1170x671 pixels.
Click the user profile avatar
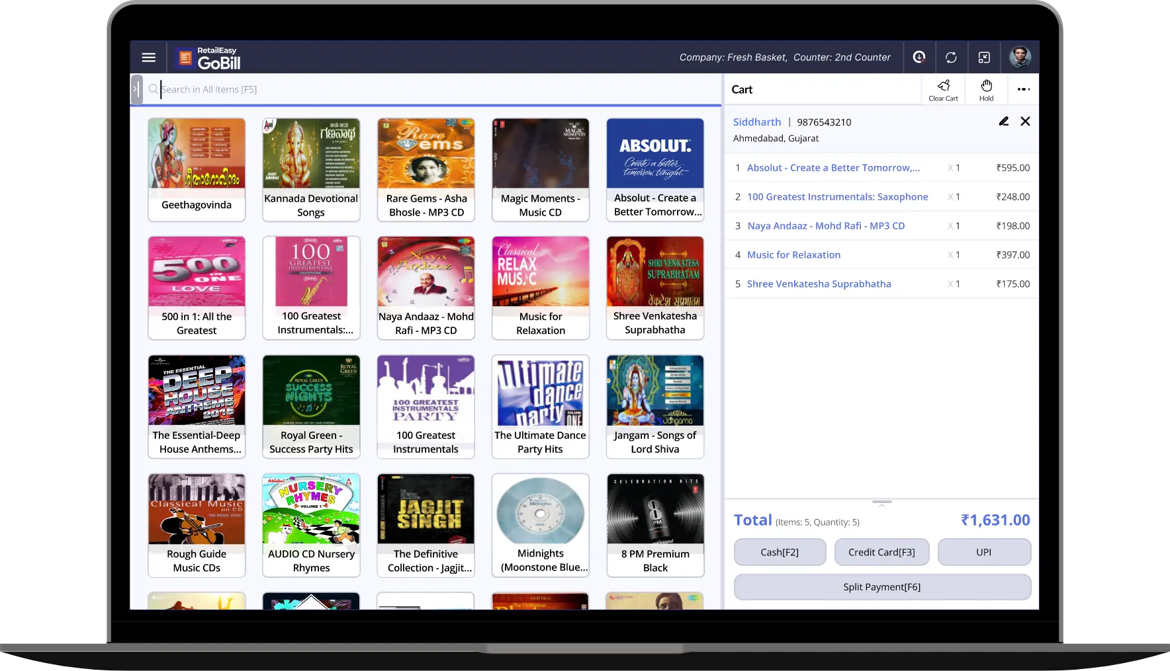point(1020,58)
